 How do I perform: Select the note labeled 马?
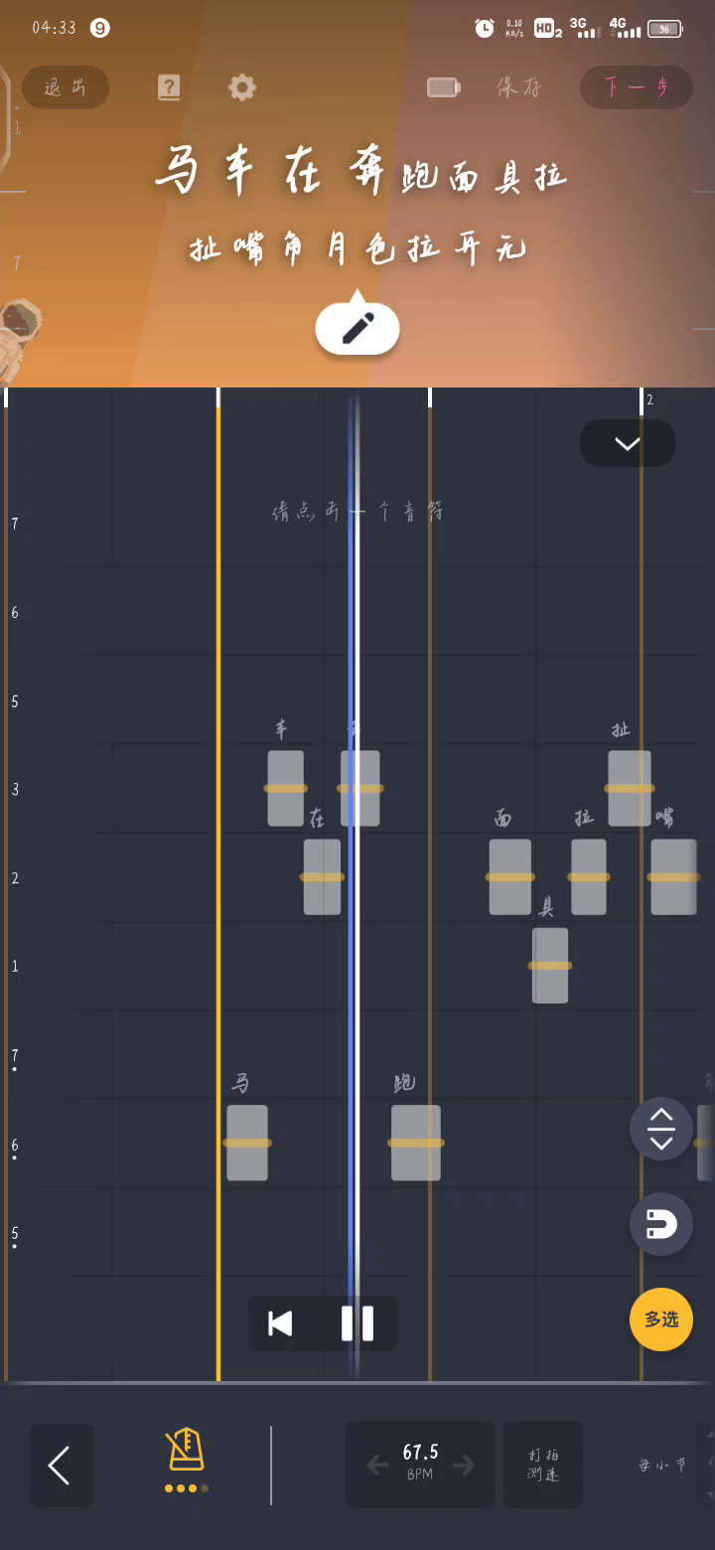(x=247, y=1143)
